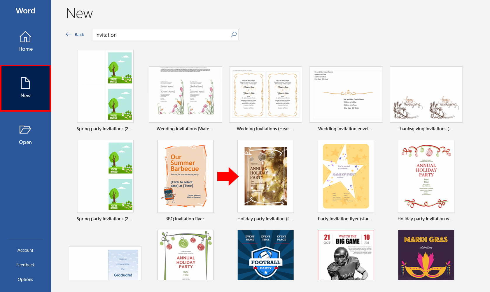The width and height of the screenshot is (490, 292).
Task: Click the back arrow icon
Action: 68,34
